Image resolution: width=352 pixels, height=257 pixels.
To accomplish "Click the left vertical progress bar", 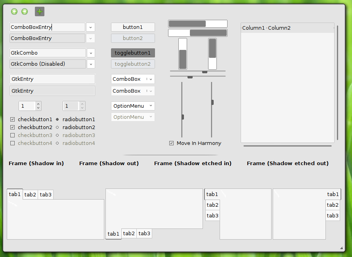I will pyautogui.click(x=183, y=54).
